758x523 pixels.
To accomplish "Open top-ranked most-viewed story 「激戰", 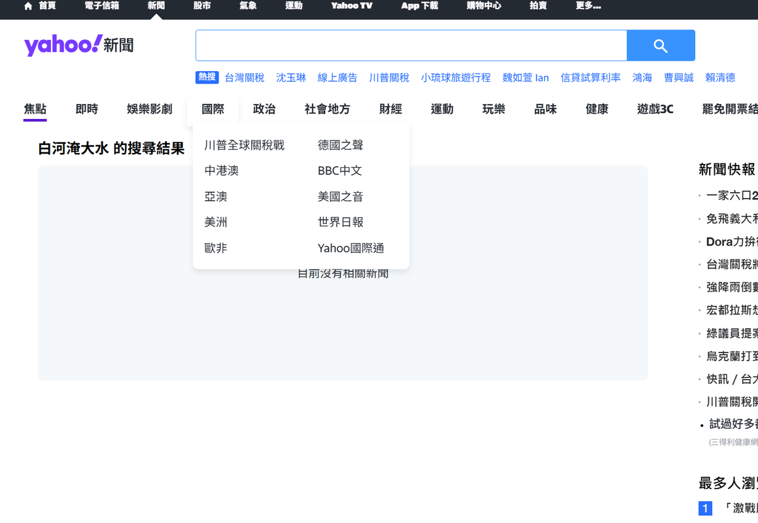I will (740, 508).
